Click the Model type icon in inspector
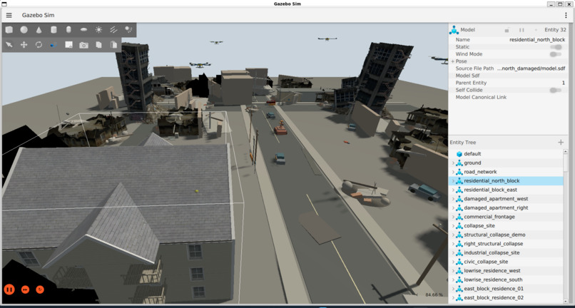Image resolution: width=575 pixels, height=308 pixels. tap(454, 30)
